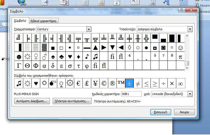Screen dimensions: 210x135
Task: Pick the registered sign from recent symbols
Action: pos(112,83)
